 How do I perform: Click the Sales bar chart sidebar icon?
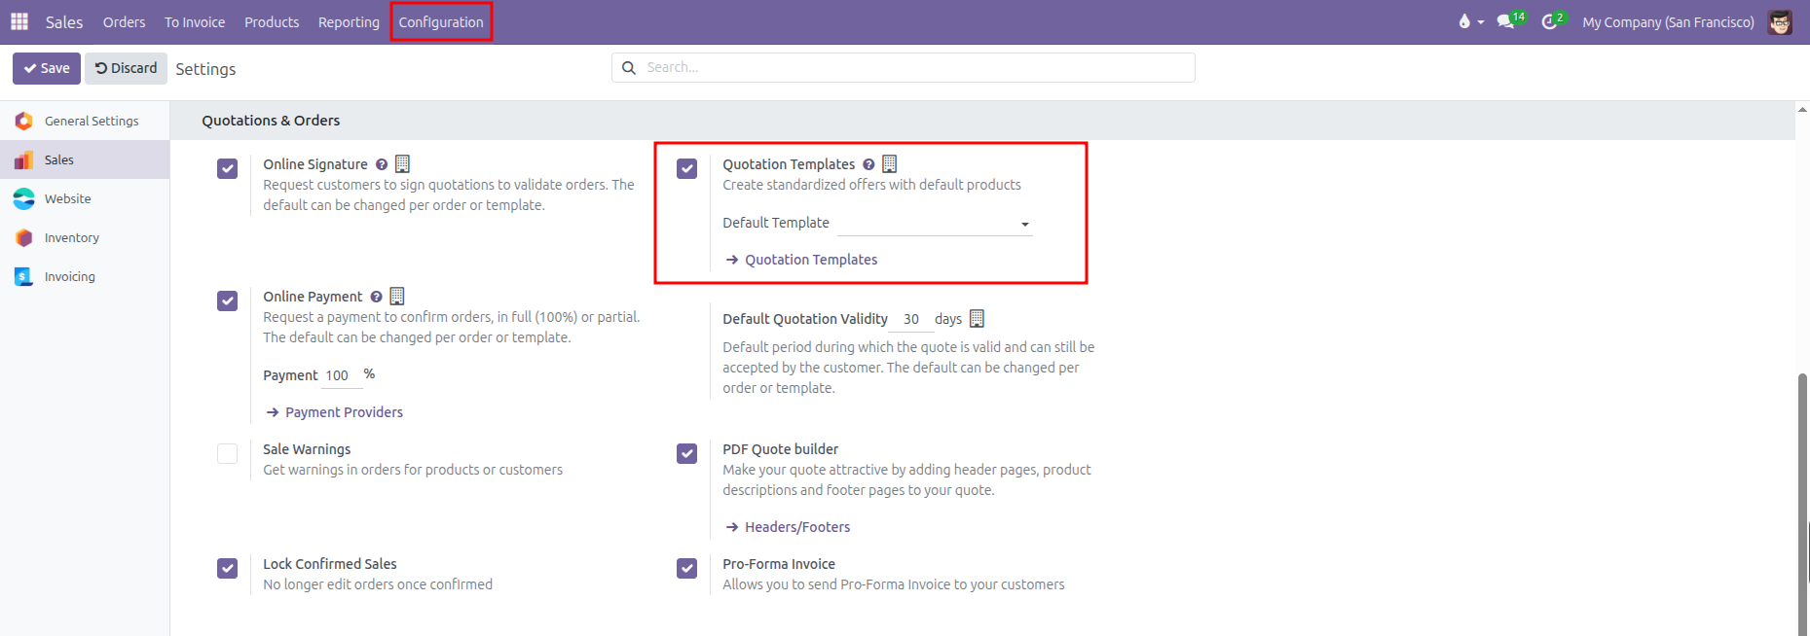click(x=24, y=159)
